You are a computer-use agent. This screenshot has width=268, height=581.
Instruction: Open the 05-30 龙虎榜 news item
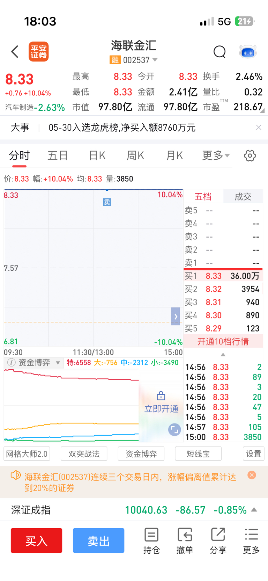(x=122, y=128)
